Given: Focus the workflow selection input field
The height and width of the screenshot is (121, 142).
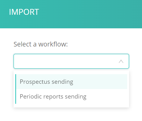Looking at the screenshot, I should tap(71, 61).
